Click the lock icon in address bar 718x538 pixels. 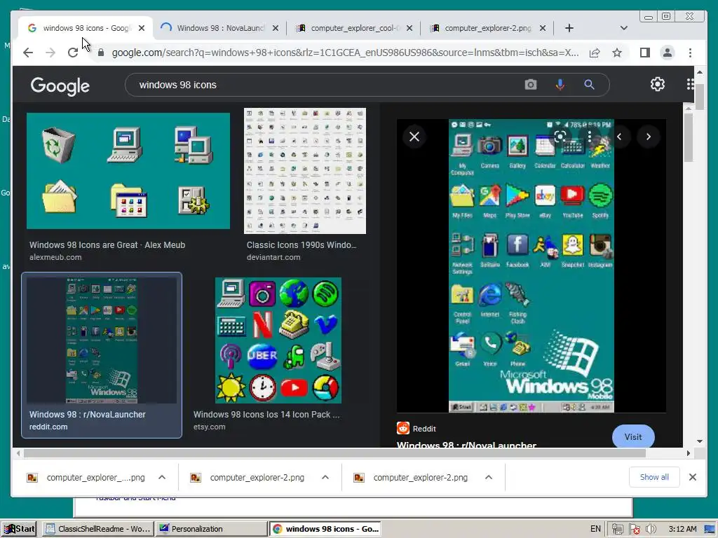[x=101, y=53]
